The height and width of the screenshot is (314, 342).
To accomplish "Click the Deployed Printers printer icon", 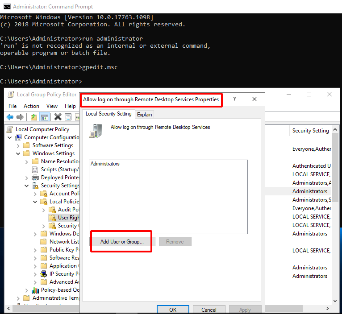I will [35, 178].
